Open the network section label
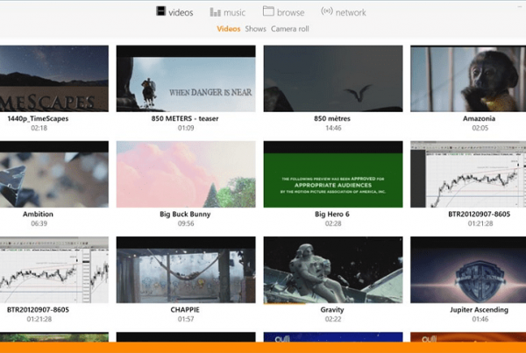526x353 pixels. 351,13
